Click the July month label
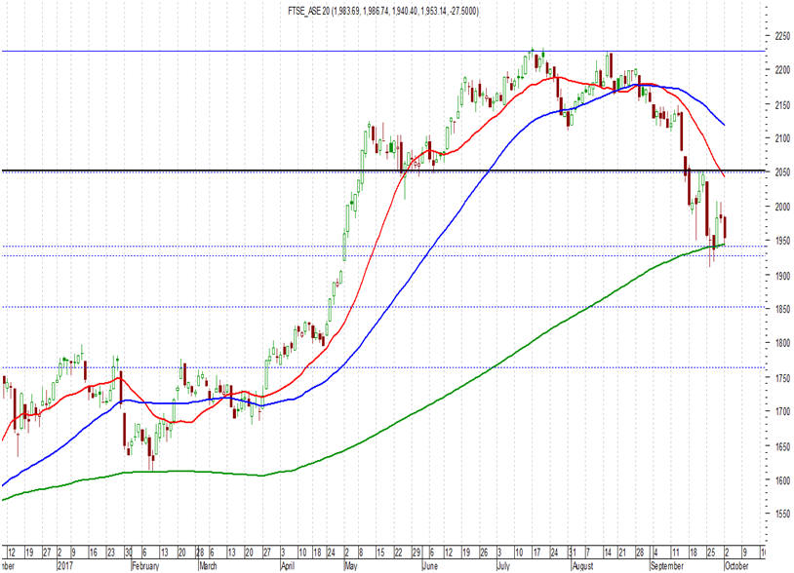This screenshot has height=573, width=794. [x=503, y=565]
